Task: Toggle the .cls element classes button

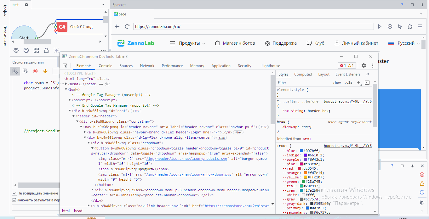Action: click(x=349, y=83)
